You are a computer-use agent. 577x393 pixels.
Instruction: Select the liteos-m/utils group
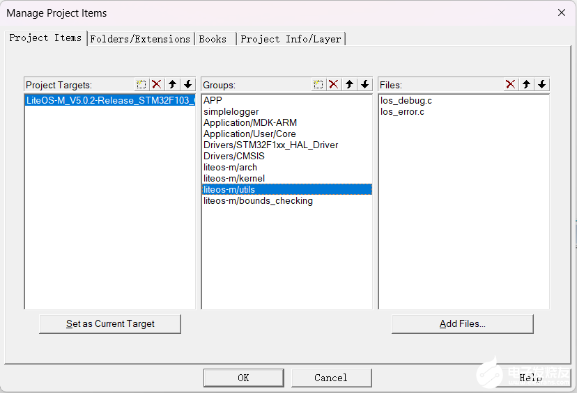pyautogui.click(x=287, y=189)
